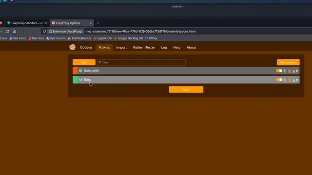This screenshot has height=175, width=312.
Task: Open the Kali Docs bookmark
Action: [x=36, y=38]
